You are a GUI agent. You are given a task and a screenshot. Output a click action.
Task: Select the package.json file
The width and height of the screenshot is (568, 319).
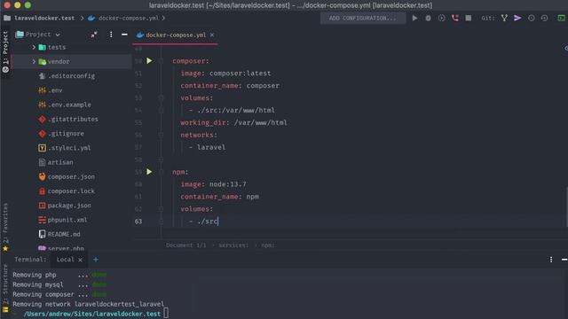[x=69, y=206]
